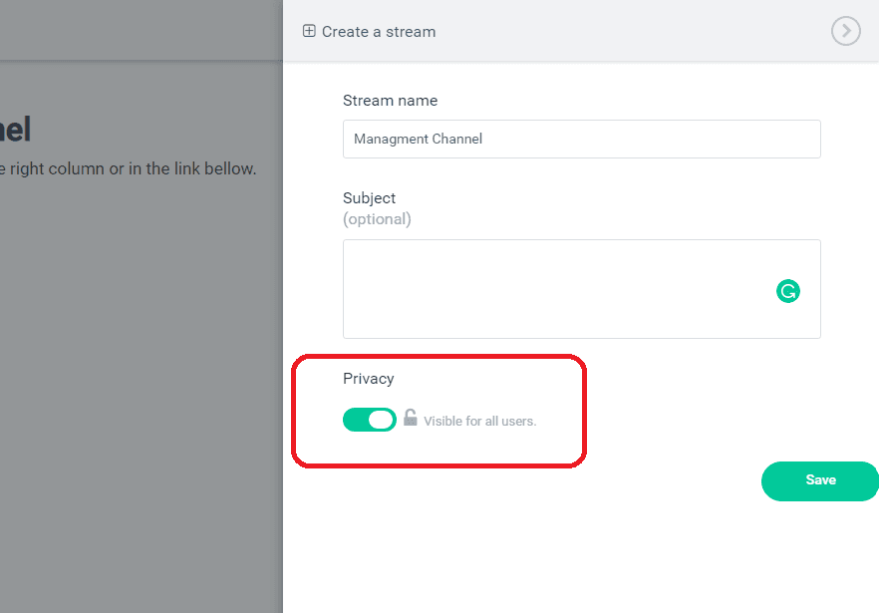Collapse the panel with the circled chevron
Viewport: 879px width, 613px height.
(x=845, y=31)
